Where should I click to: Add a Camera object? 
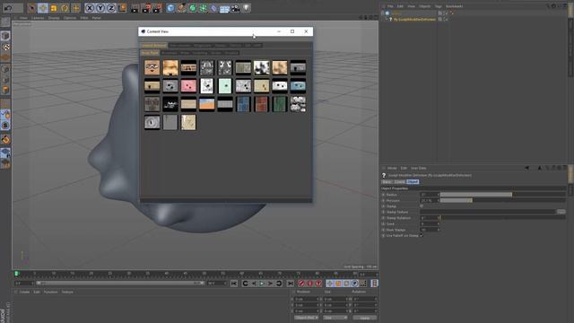235,8
